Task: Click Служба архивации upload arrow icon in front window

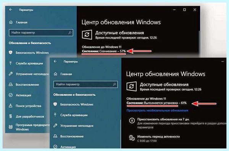Action: (x=55, y=115)
